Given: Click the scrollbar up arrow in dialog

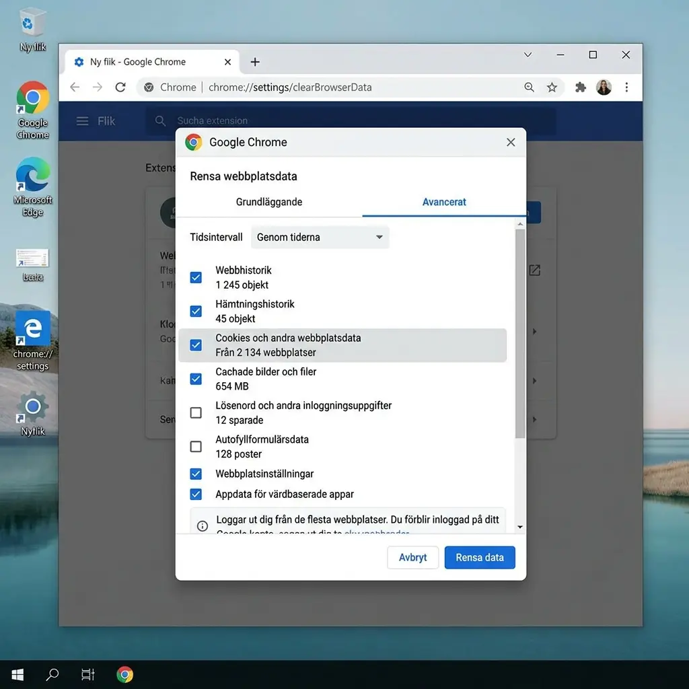Looking at the screenshot, I should (x=520, y=224).
